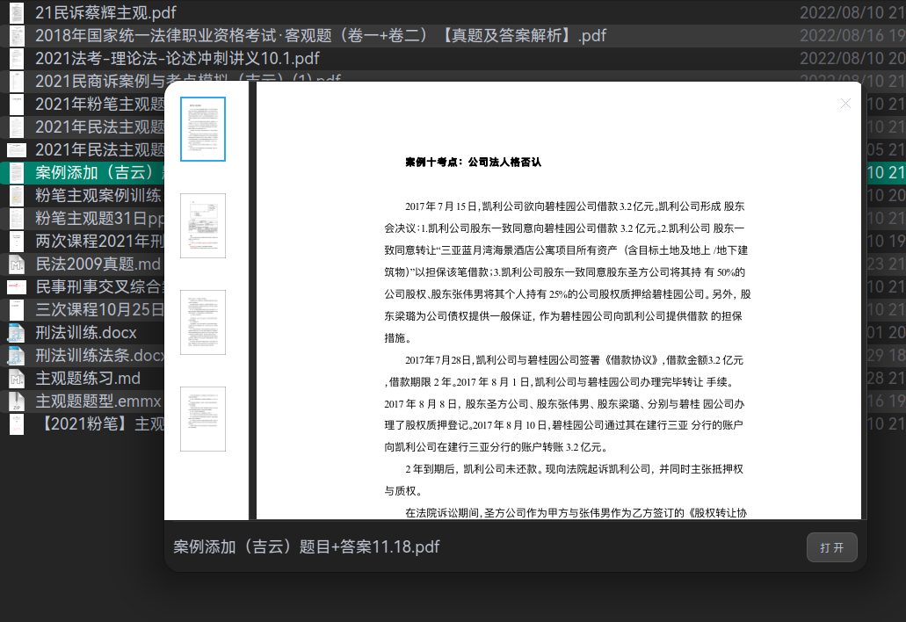Select file 刑法训练法条.docx

pyautogui.click(x=99, y=355)
